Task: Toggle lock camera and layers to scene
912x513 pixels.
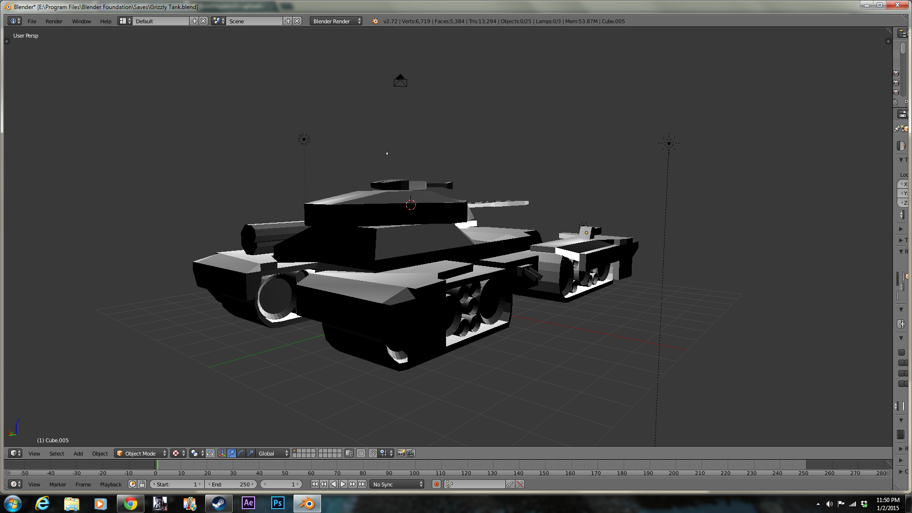Action: tap(349, 454)
